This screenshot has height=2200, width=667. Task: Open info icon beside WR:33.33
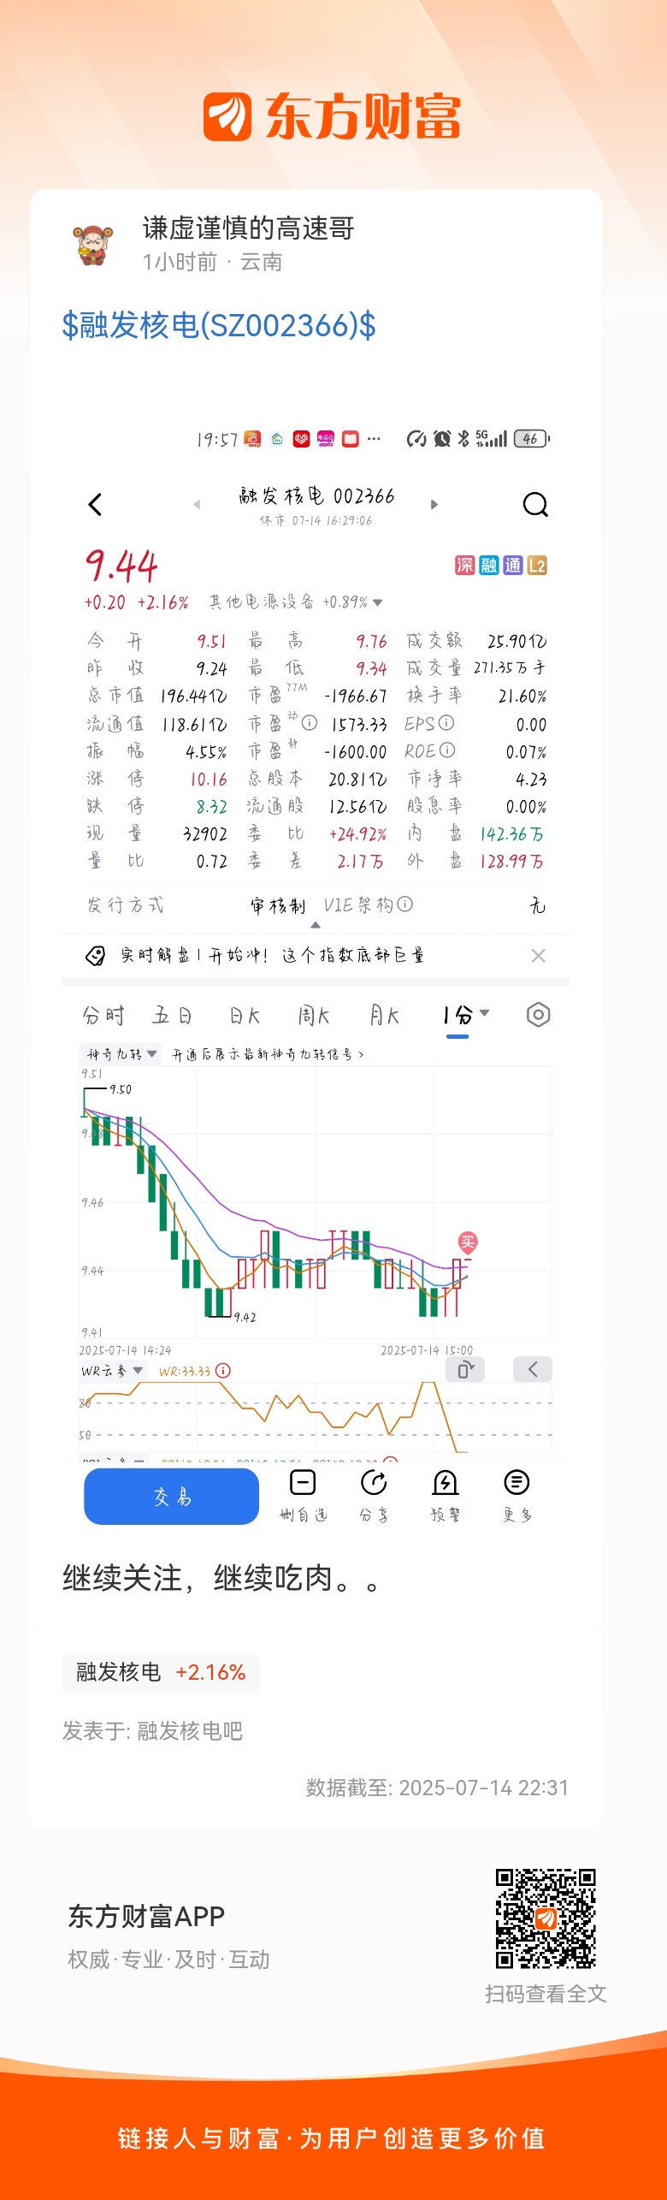click(222, 1370)
